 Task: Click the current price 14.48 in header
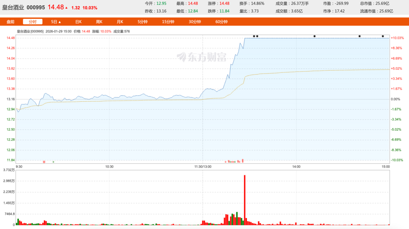click(56, 7)
